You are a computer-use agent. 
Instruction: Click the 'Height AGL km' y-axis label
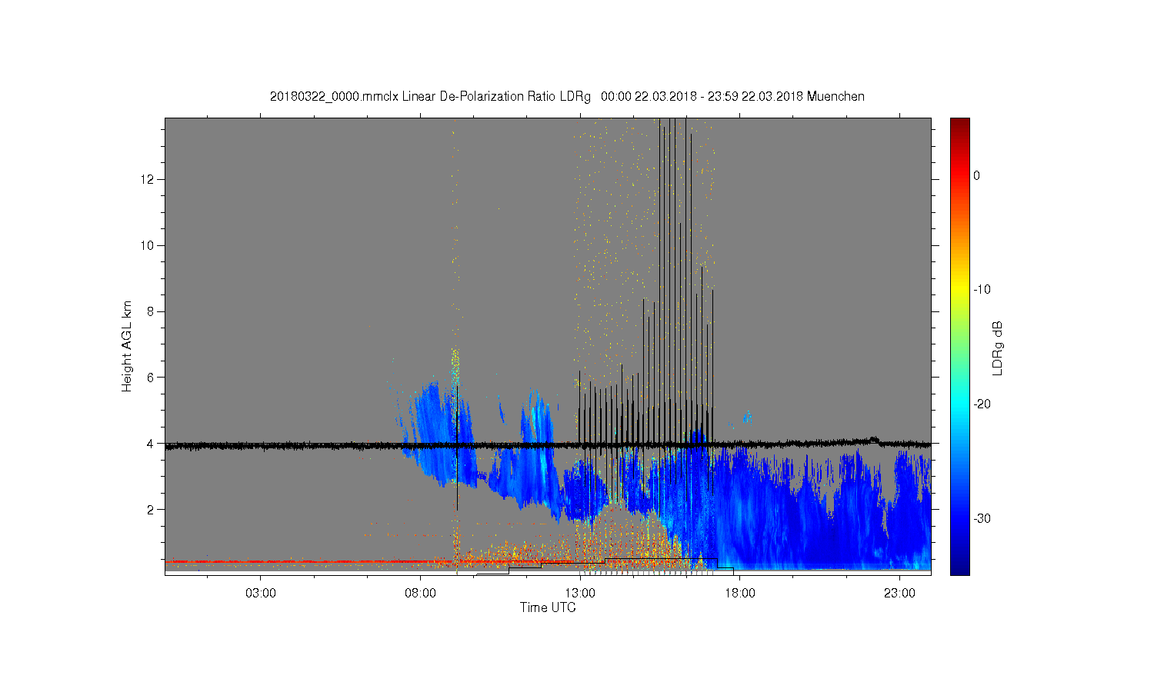pyautogui.click(x=127, y=347)
